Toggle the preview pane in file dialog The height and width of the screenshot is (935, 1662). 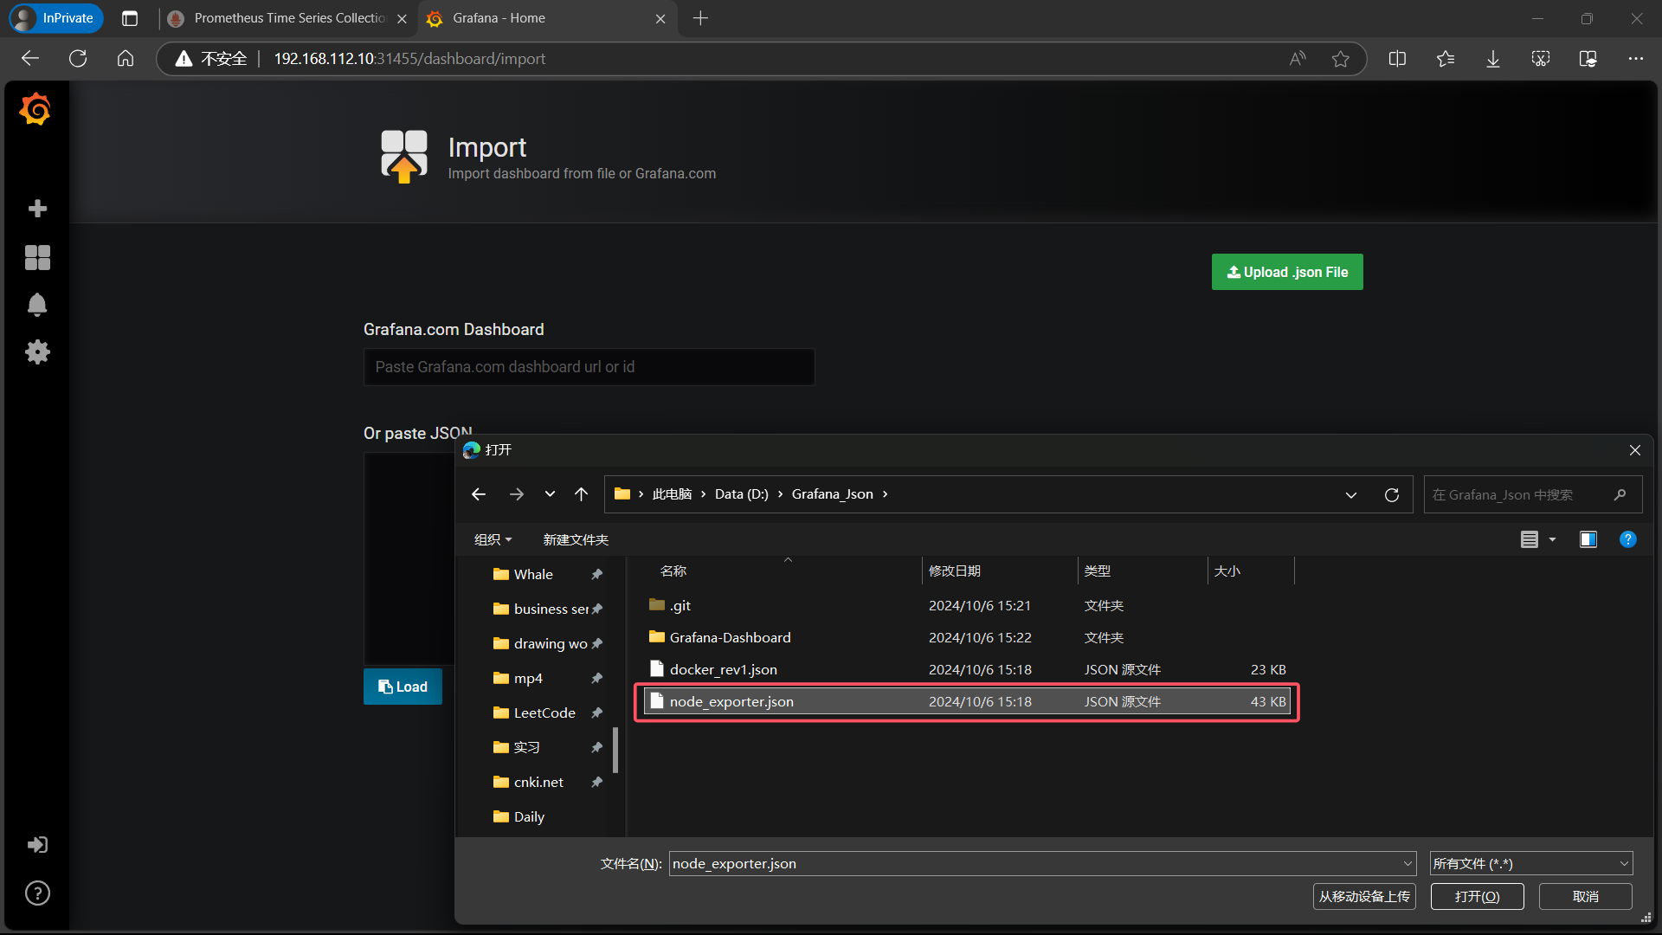(x=1588, y=539)
